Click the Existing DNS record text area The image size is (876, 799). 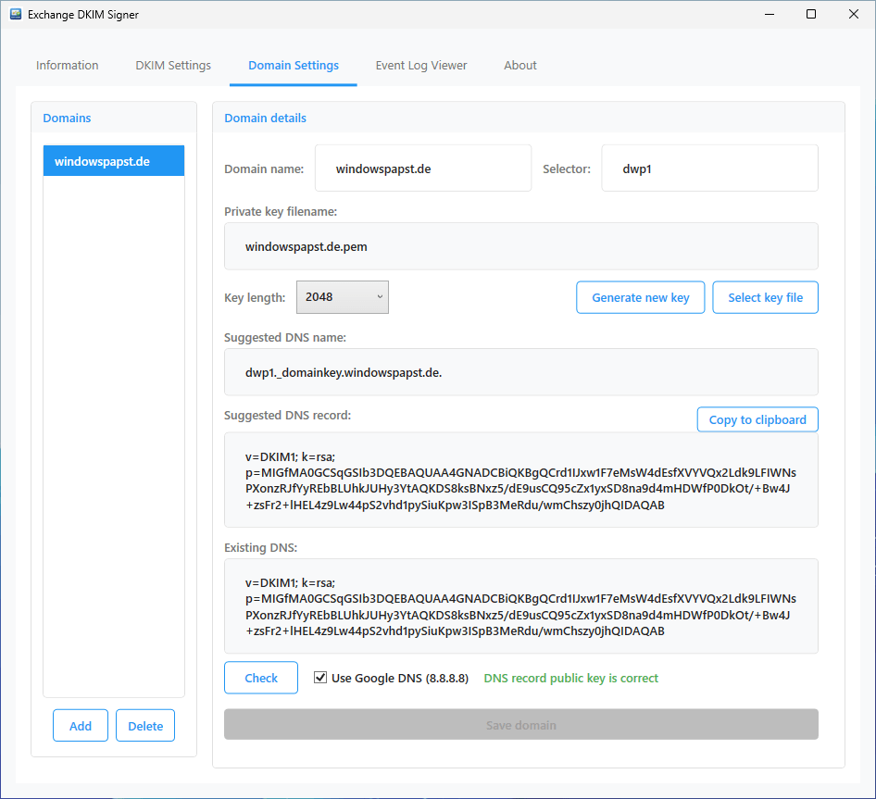tap(520, 605)
